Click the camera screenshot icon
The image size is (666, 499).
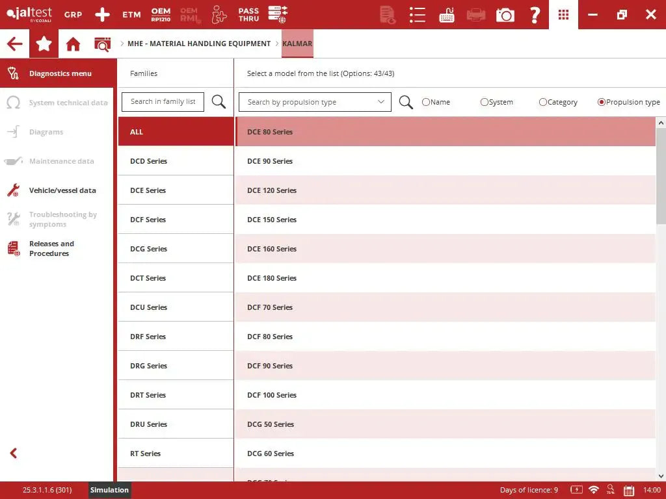[505, 14]
